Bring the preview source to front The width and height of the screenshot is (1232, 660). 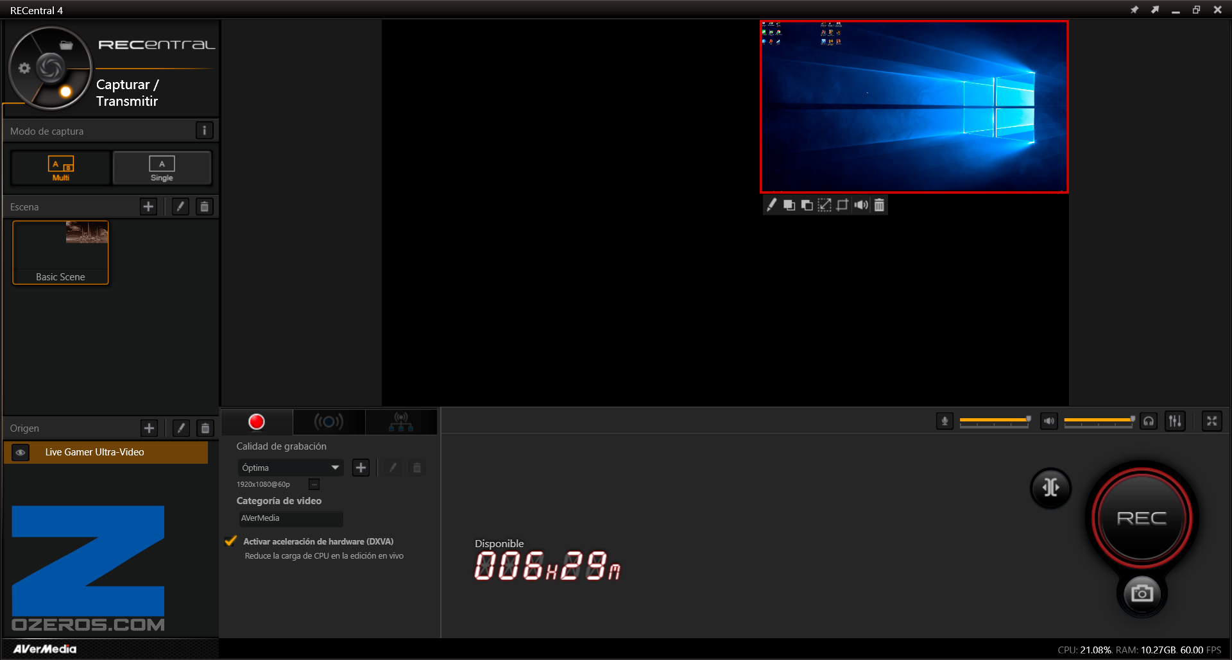[x=789, y=205]
